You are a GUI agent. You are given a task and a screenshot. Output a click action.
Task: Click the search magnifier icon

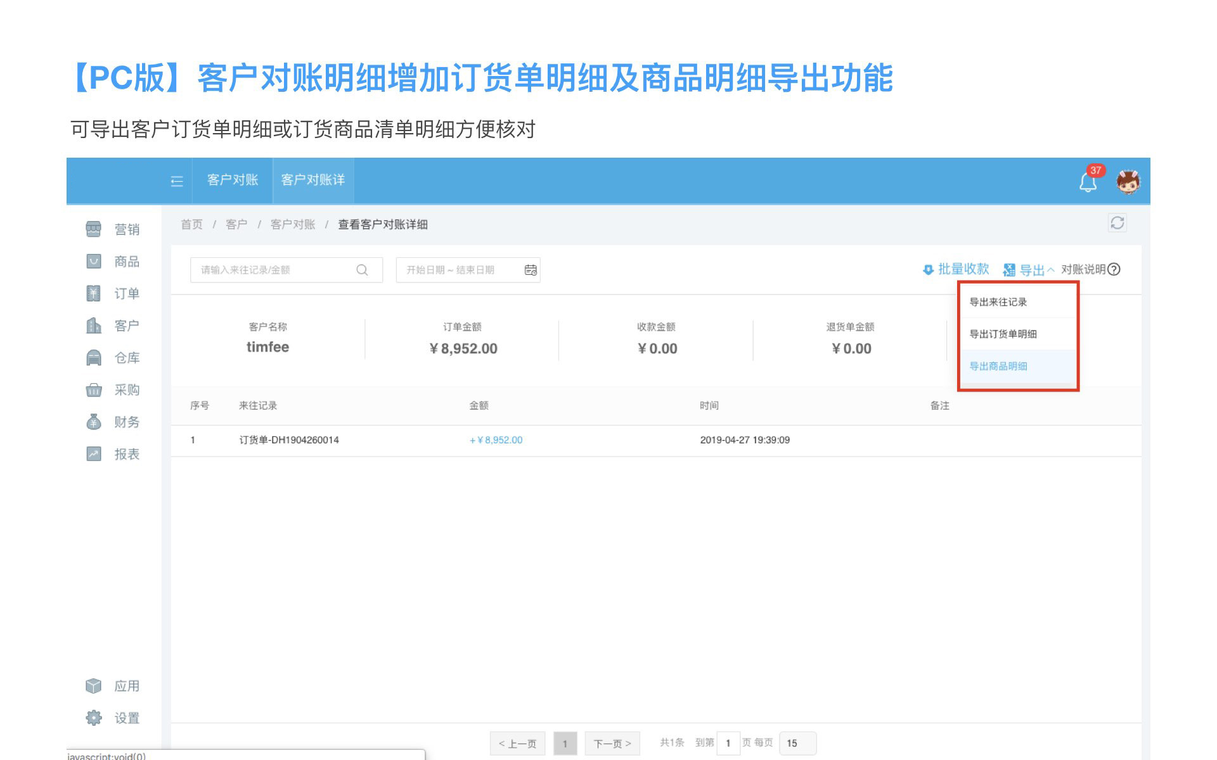click(x=362, y=270)
